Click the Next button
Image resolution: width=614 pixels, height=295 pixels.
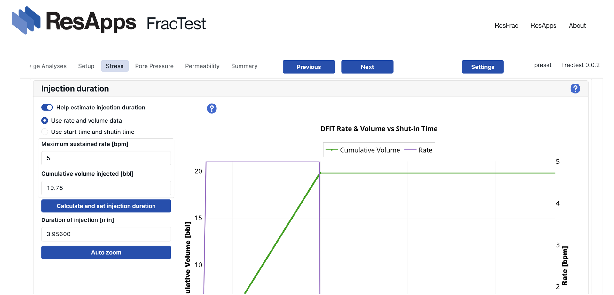pos(367,67)
